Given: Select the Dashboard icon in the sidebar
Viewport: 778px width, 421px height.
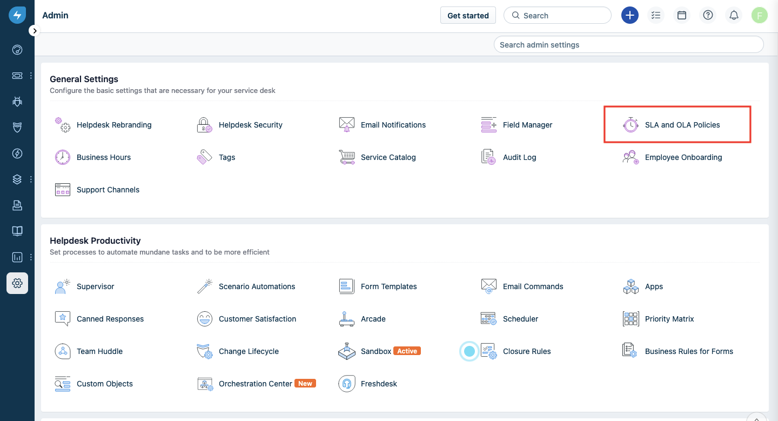Looking at the screenshot, I should tap(17, 50).
